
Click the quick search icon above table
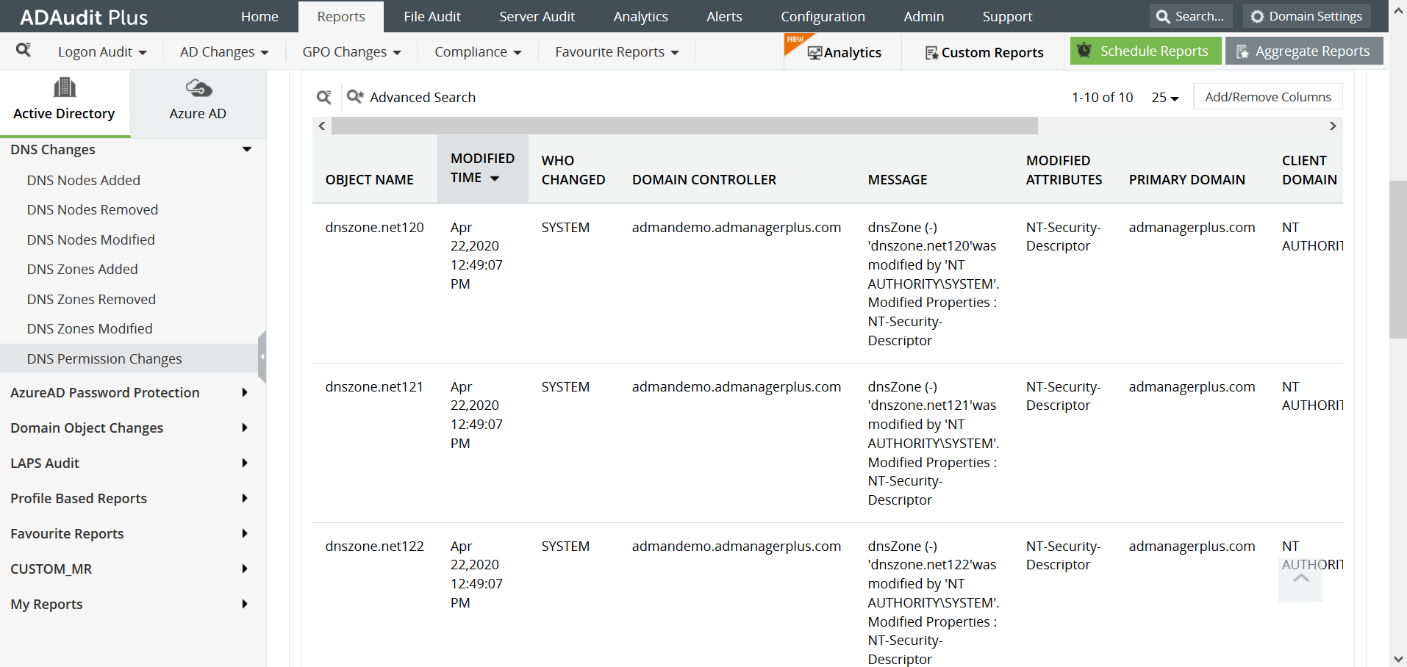pyautogui.click(x=324, y=97)
